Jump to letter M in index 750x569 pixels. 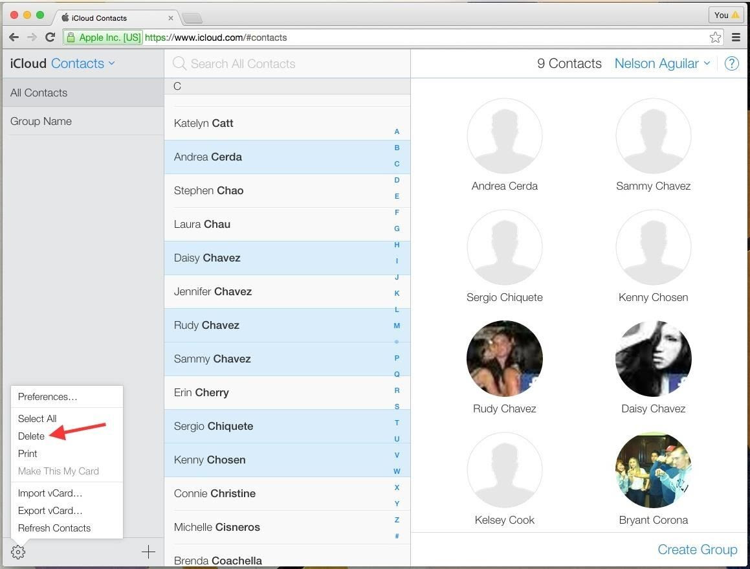click(397, 326)
